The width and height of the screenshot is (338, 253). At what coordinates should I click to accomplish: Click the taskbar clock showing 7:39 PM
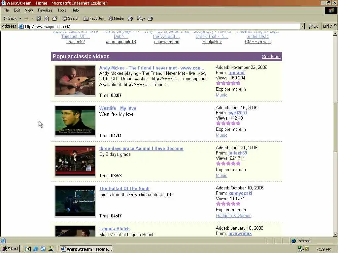point(324,249)
